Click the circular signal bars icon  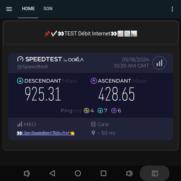pos(160,63)
